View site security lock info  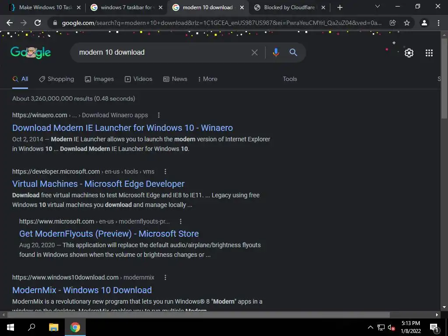coord(55,23)
